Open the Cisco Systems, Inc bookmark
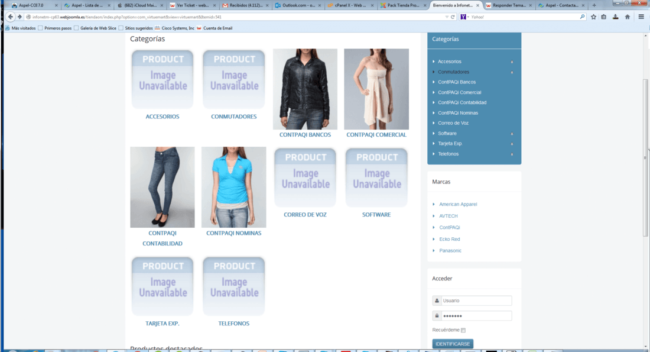650x352 pixels. tap(174, 28)
